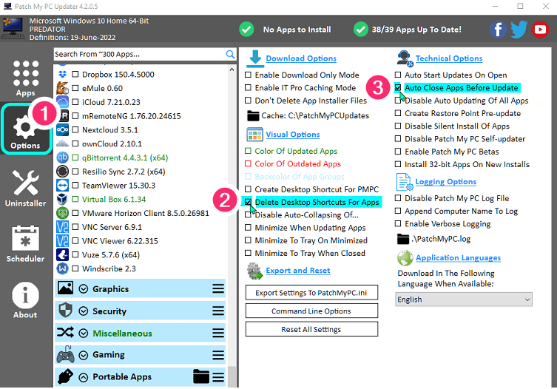Click the app list scrollbar thumb

click(x=232, y=376)
